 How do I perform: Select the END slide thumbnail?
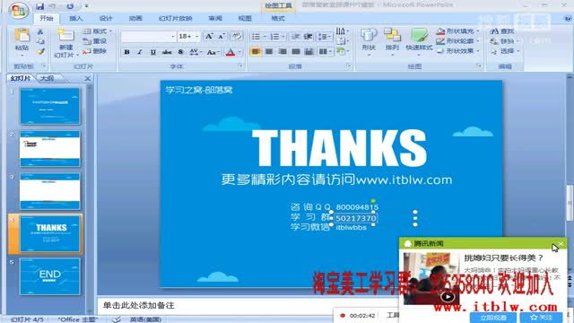point(50,276)
